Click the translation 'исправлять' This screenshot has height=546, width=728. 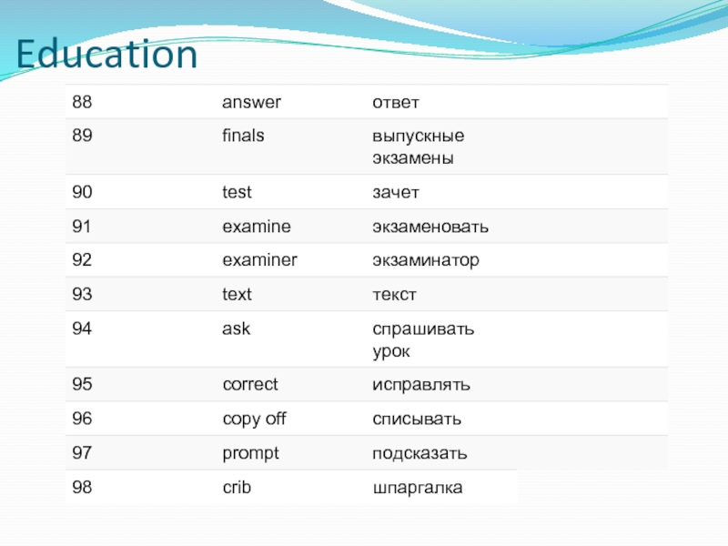point(421,384)
